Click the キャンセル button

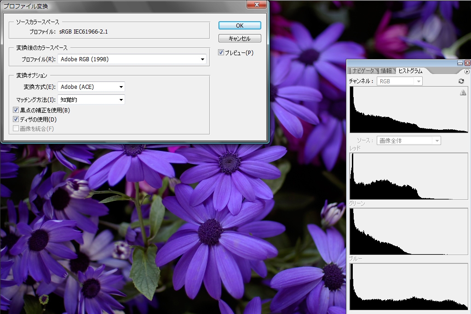(240, 39)
